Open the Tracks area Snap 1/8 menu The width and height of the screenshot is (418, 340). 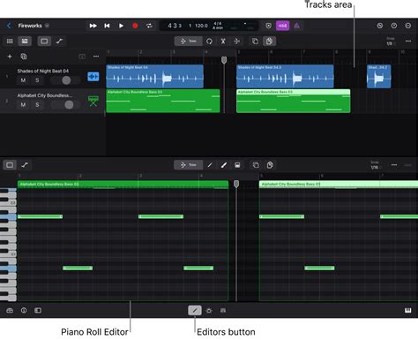[x=391, y=42]
